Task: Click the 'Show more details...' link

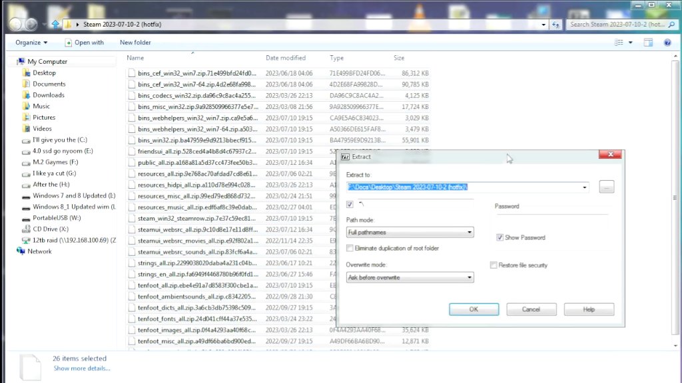Action: [x=82, y=368]
